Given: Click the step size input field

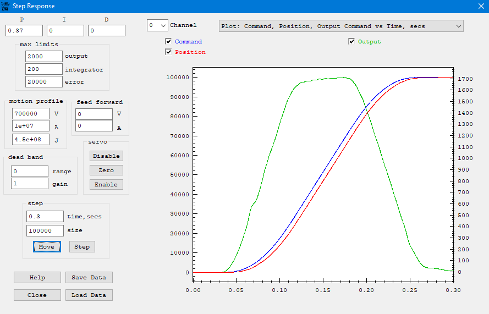Looking at the screenshot, I should coord(45,231).
